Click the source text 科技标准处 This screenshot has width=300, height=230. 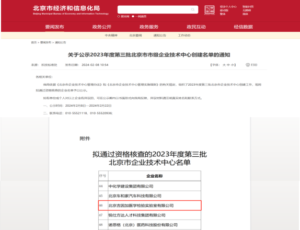(49, 65)
